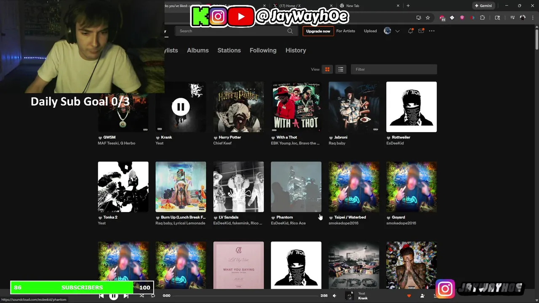
Task: Open the For Artists link
Action: (x=346, y=31)
